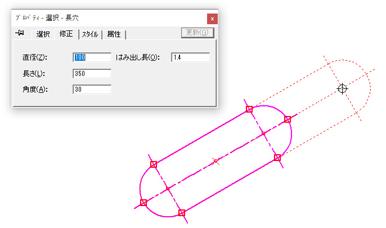Click the 長さ(L) length field

tap(92, 73)
